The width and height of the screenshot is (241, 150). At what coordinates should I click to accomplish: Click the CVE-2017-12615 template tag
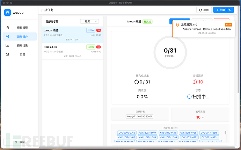click(x=209, y=133)
